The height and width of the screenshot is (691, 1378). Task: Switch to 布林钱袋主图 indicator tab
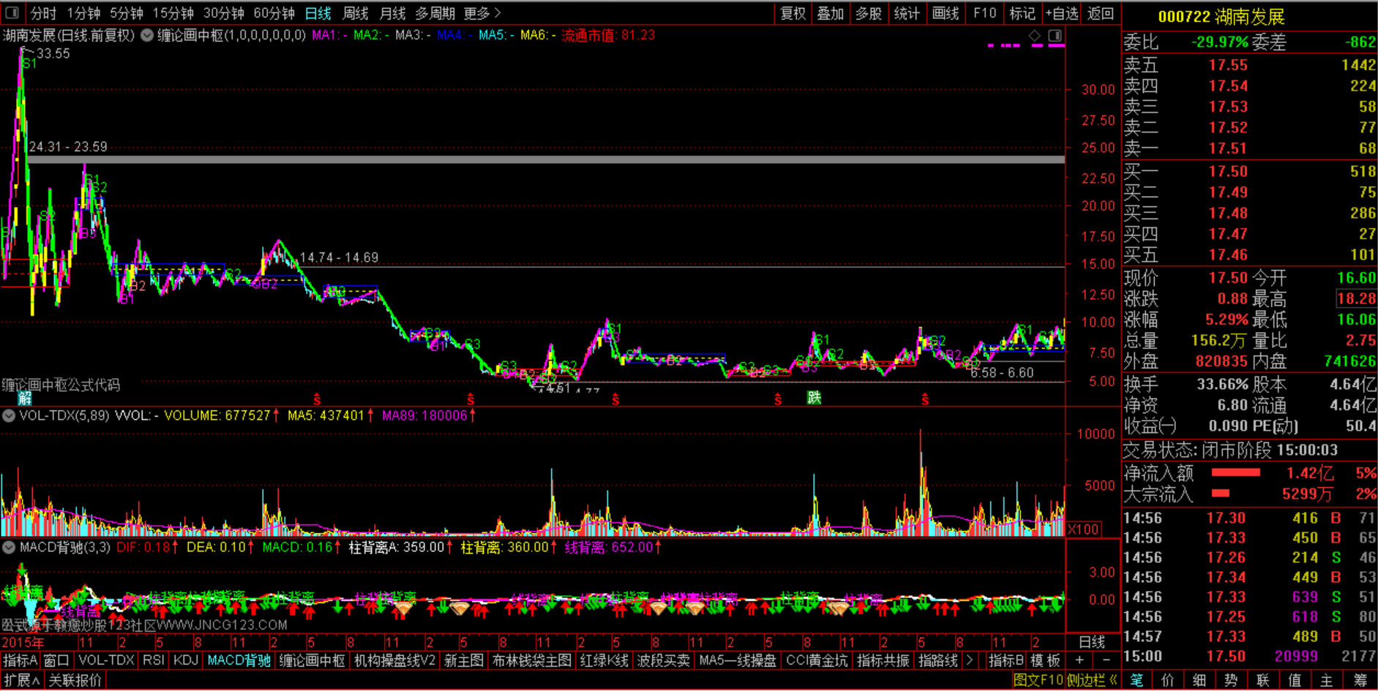[x=532, y=660]
